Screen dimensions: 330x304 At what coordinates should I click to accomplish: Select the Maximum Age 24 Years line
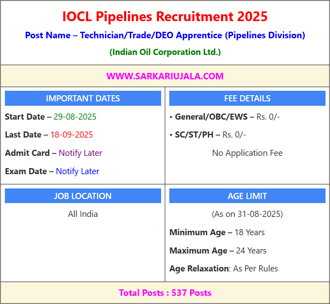(218, 251)
